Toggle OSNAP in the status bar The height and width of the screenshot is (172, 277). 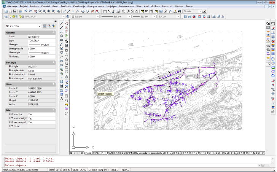pos(84,170)
